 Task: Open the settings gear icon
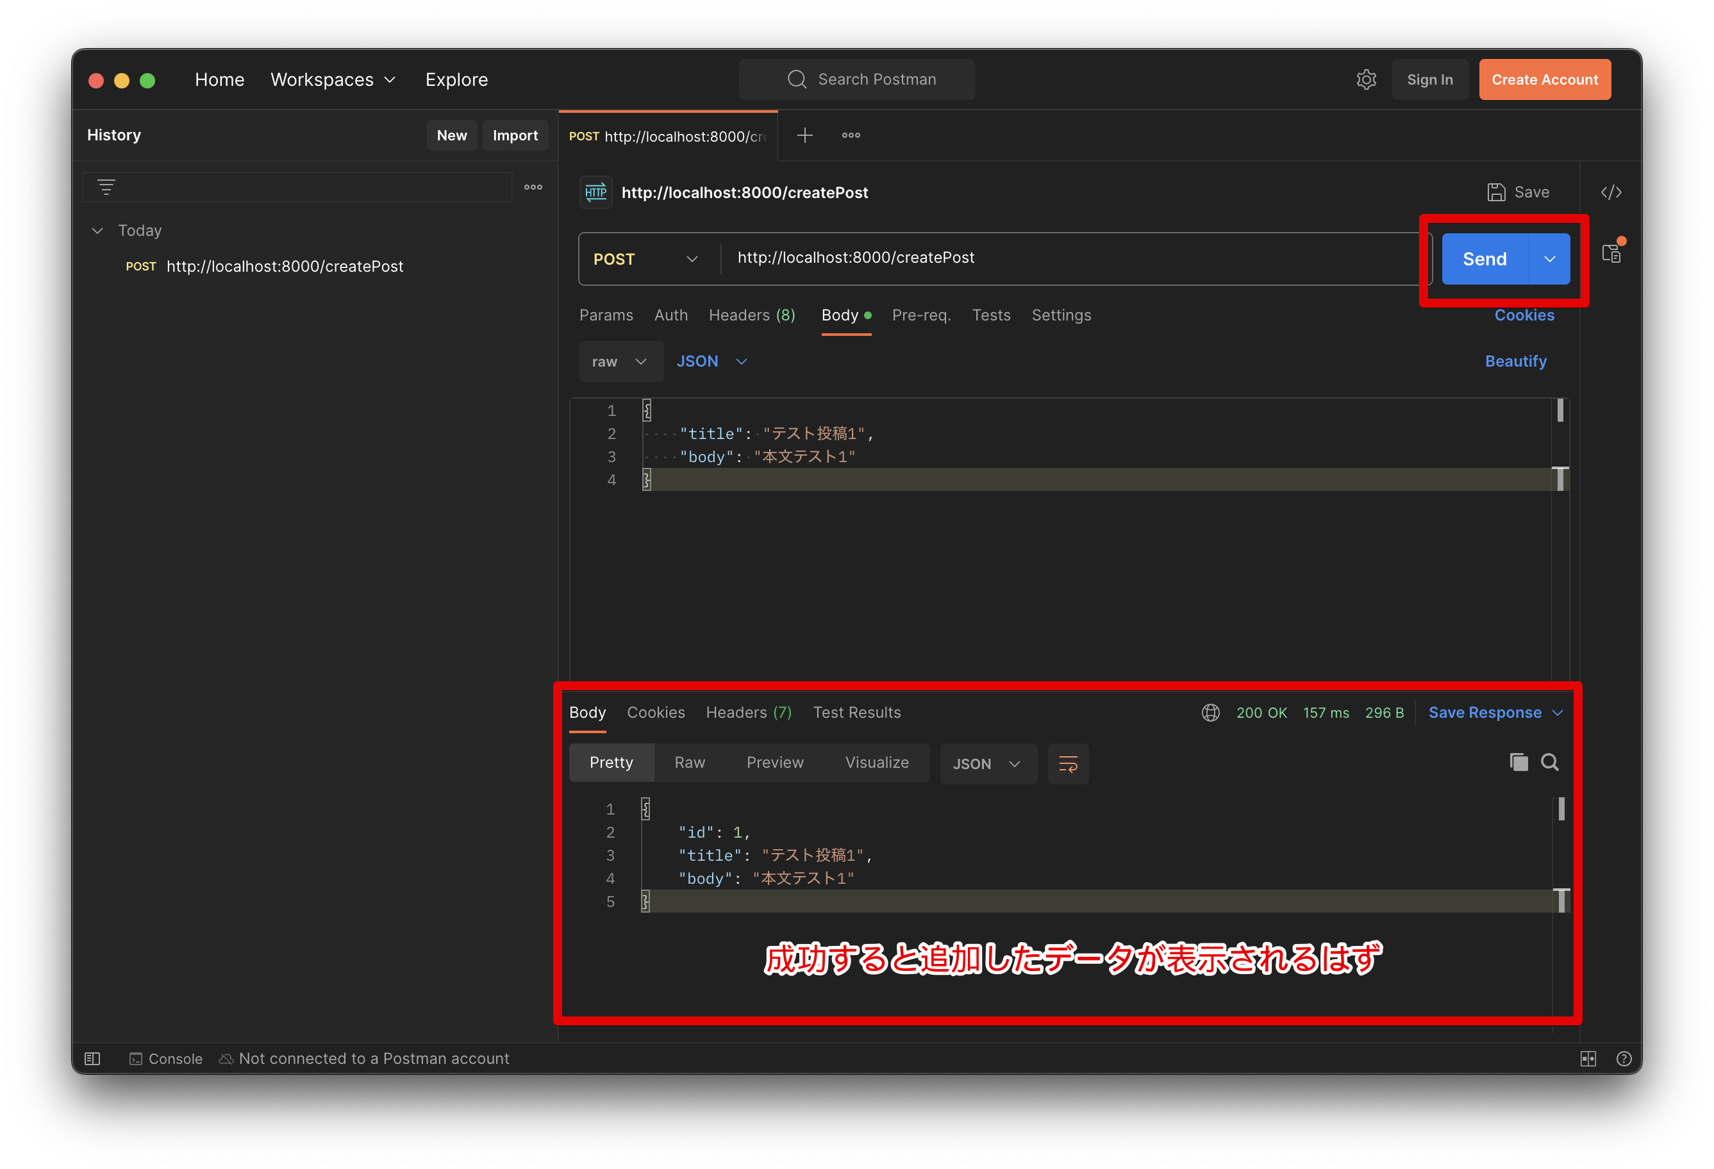coord(1366,79)
